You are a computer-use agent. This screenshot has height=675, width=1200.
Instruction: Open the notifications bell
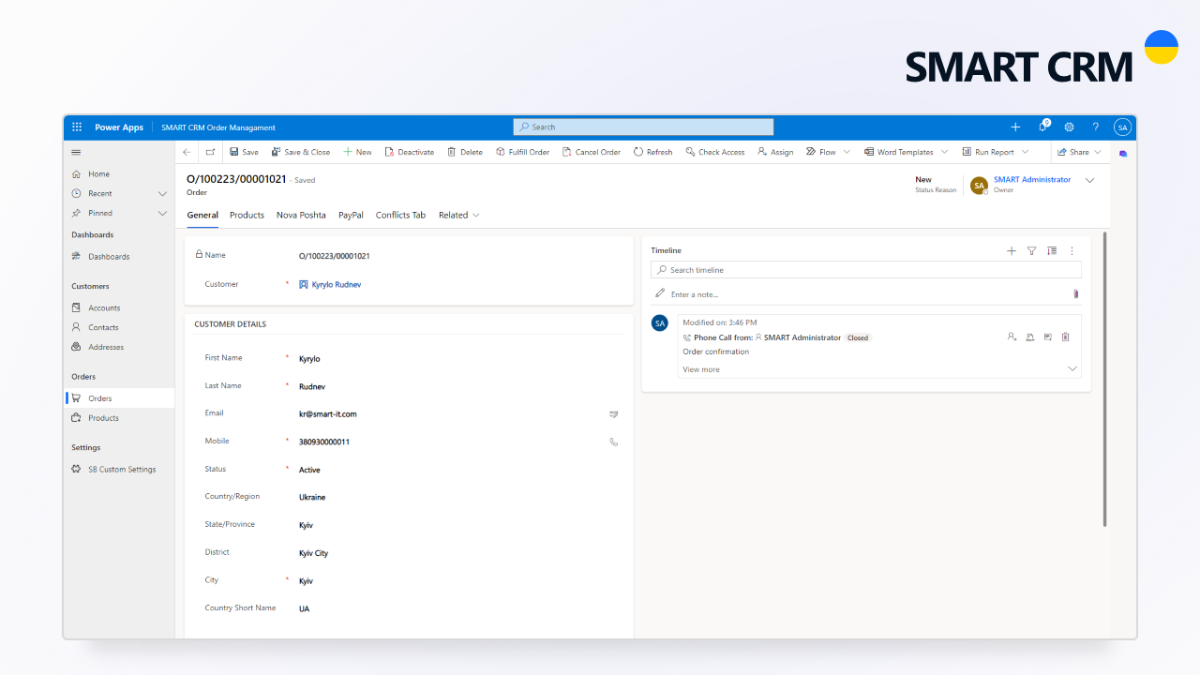(x=1042, y=127)
